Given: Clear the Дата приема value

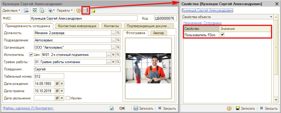Looking at the screenshot, I should pos(62,91).
